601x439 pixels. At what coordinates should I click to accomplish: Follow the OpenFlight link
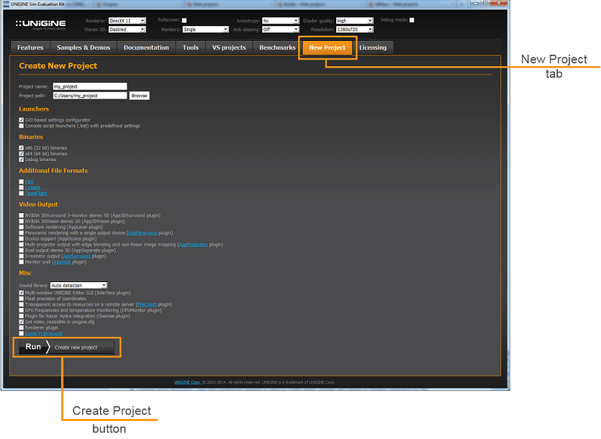[36, 194]
